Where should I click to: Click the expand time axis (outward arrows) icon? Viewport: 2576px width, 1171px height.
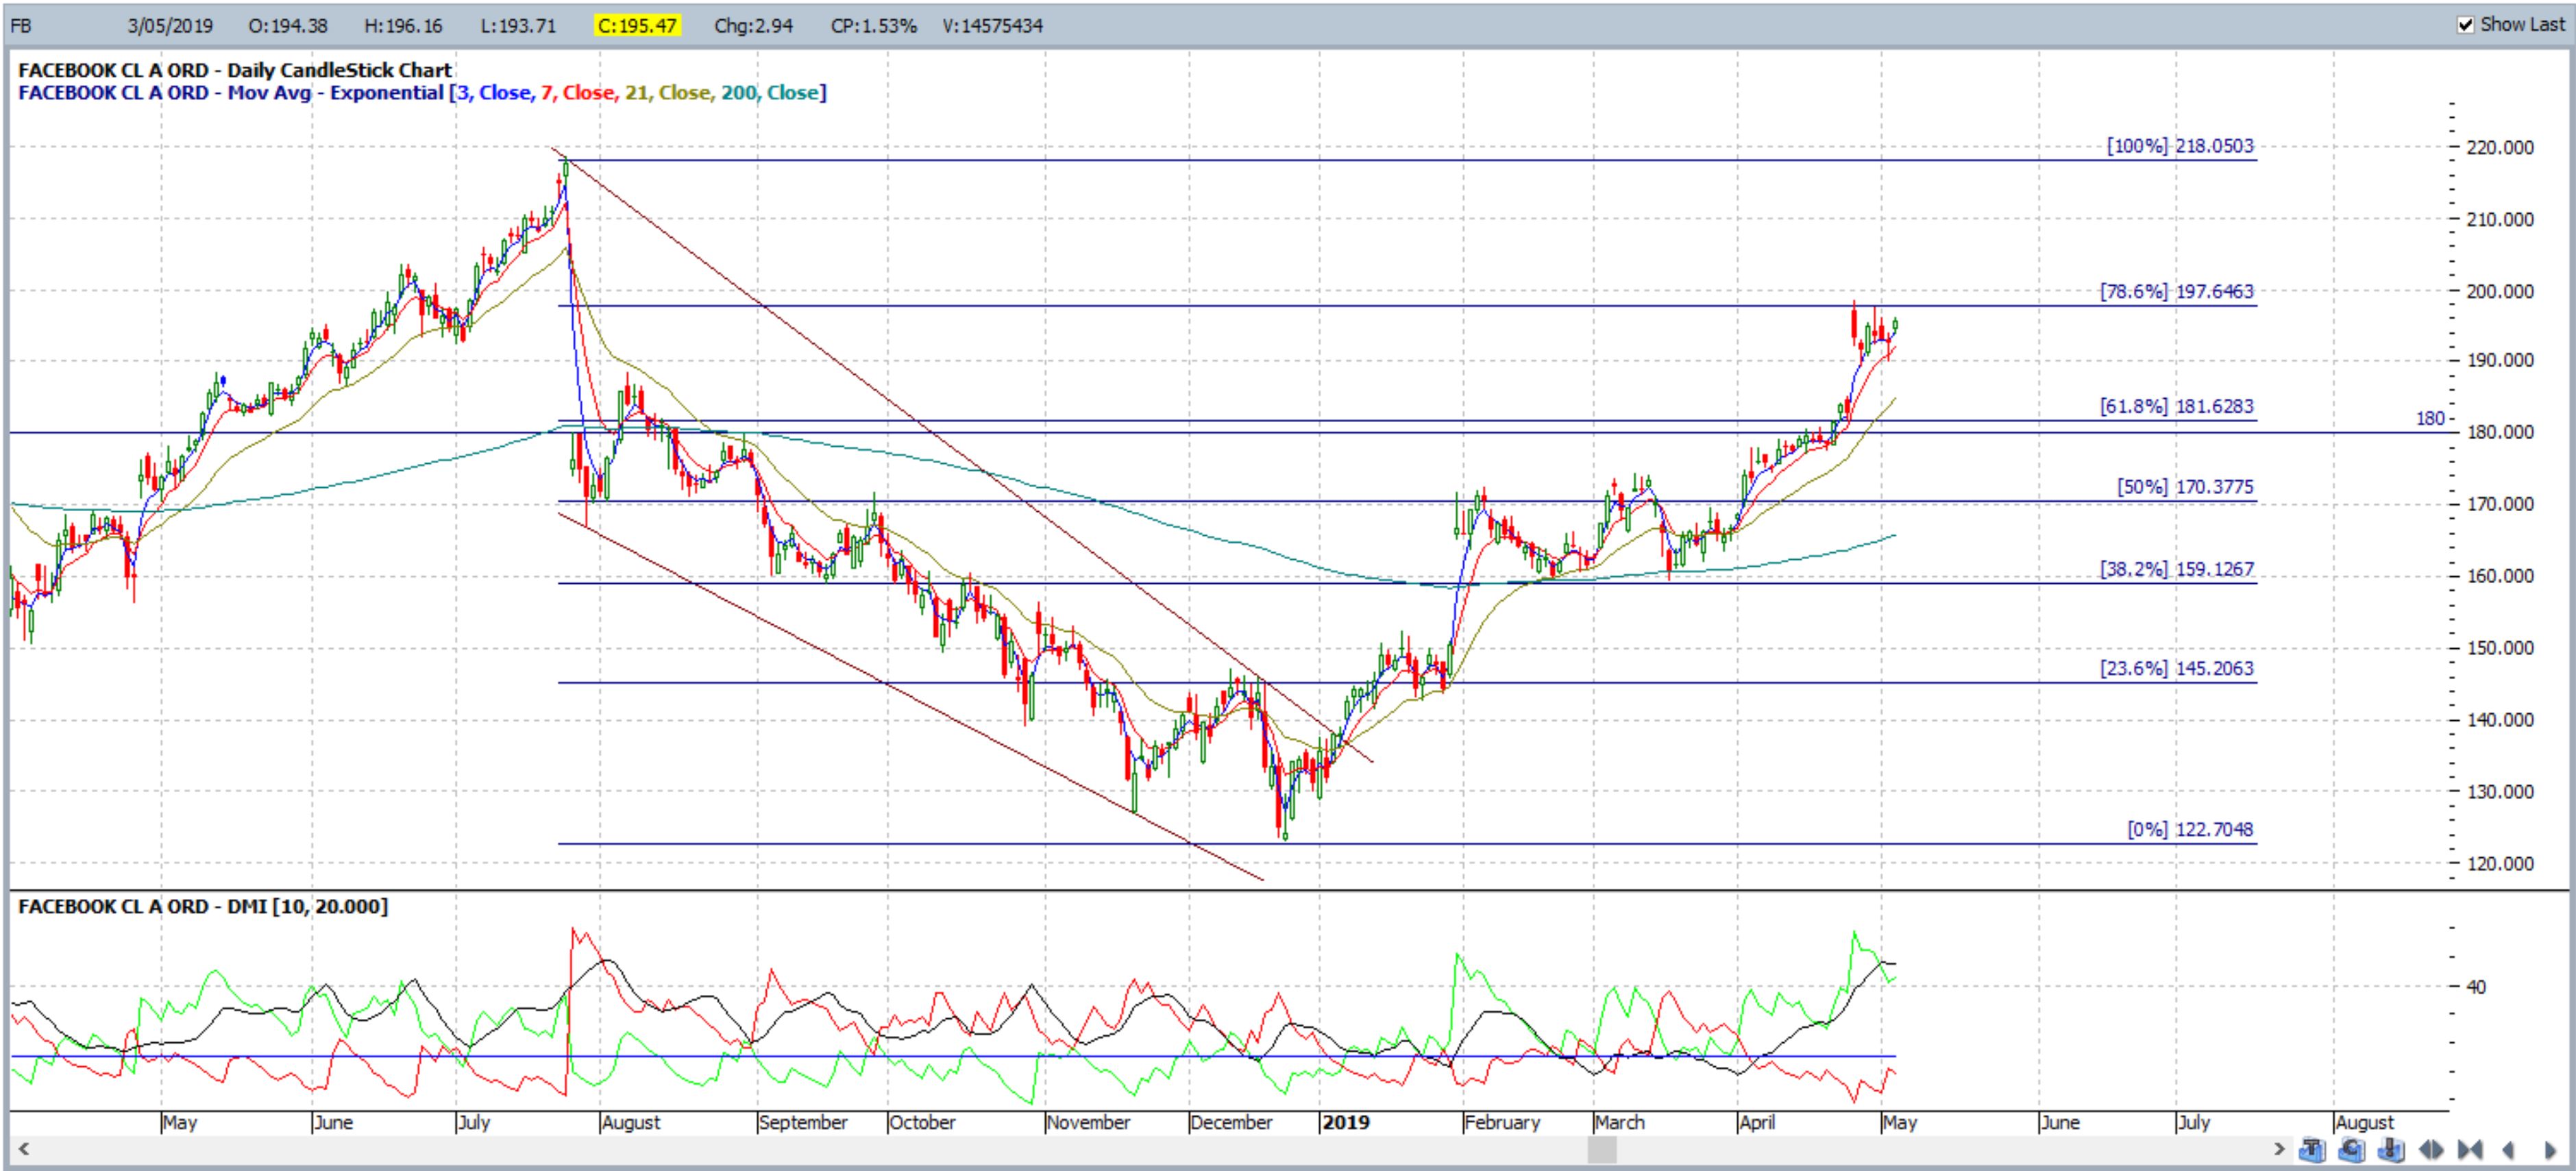point(2431,1150)
